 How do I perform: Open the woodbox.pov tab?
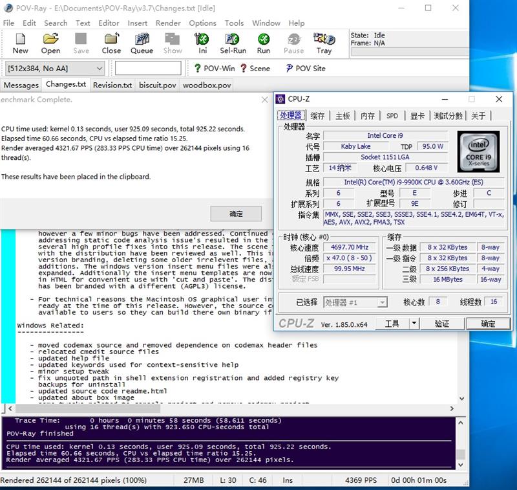click(x=207, y=85)
